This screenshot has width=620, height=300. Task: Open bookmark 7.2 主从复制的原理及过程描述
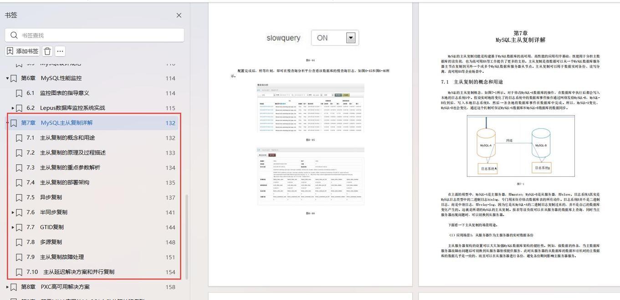click(x=66, y=153)
